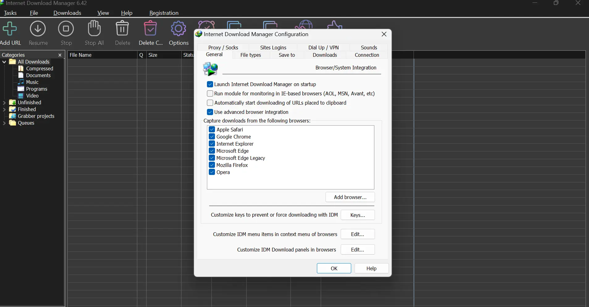Switch to File types tab
This screenshot has height=307, width=589.
(x=251, y=55)
